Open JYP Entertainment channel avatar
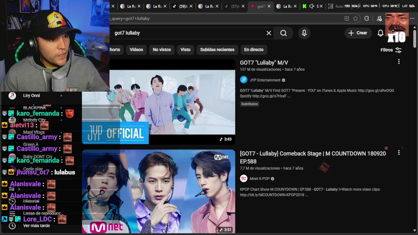418x235 pixels. (244, 80)
